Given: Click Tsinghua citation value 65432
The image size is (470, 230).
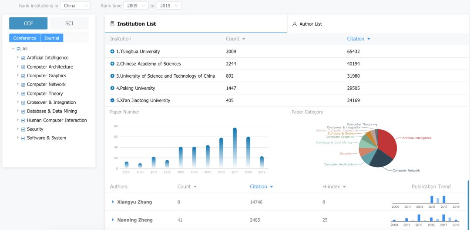Looking at the screenshot, I should 353,52.
